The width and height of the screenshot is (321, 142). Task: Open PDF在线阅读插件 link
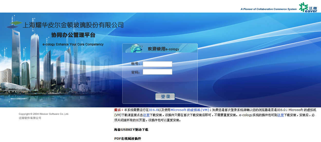click(128, 139)
